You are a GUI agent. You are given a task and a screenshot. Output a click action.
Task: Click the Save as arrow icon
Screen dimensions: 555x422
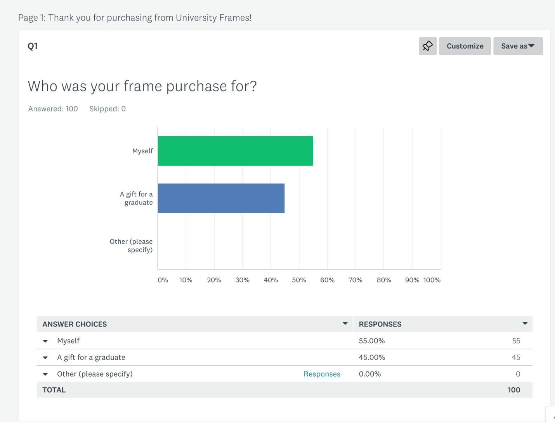(x=531, y=46)
